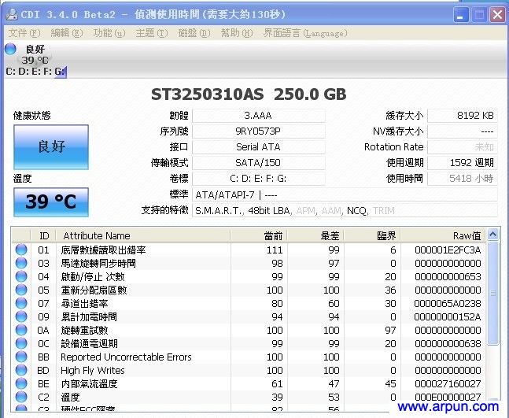Open the 文件(F) menu
This screenshot has width=509, height=418.
[24, 33]
